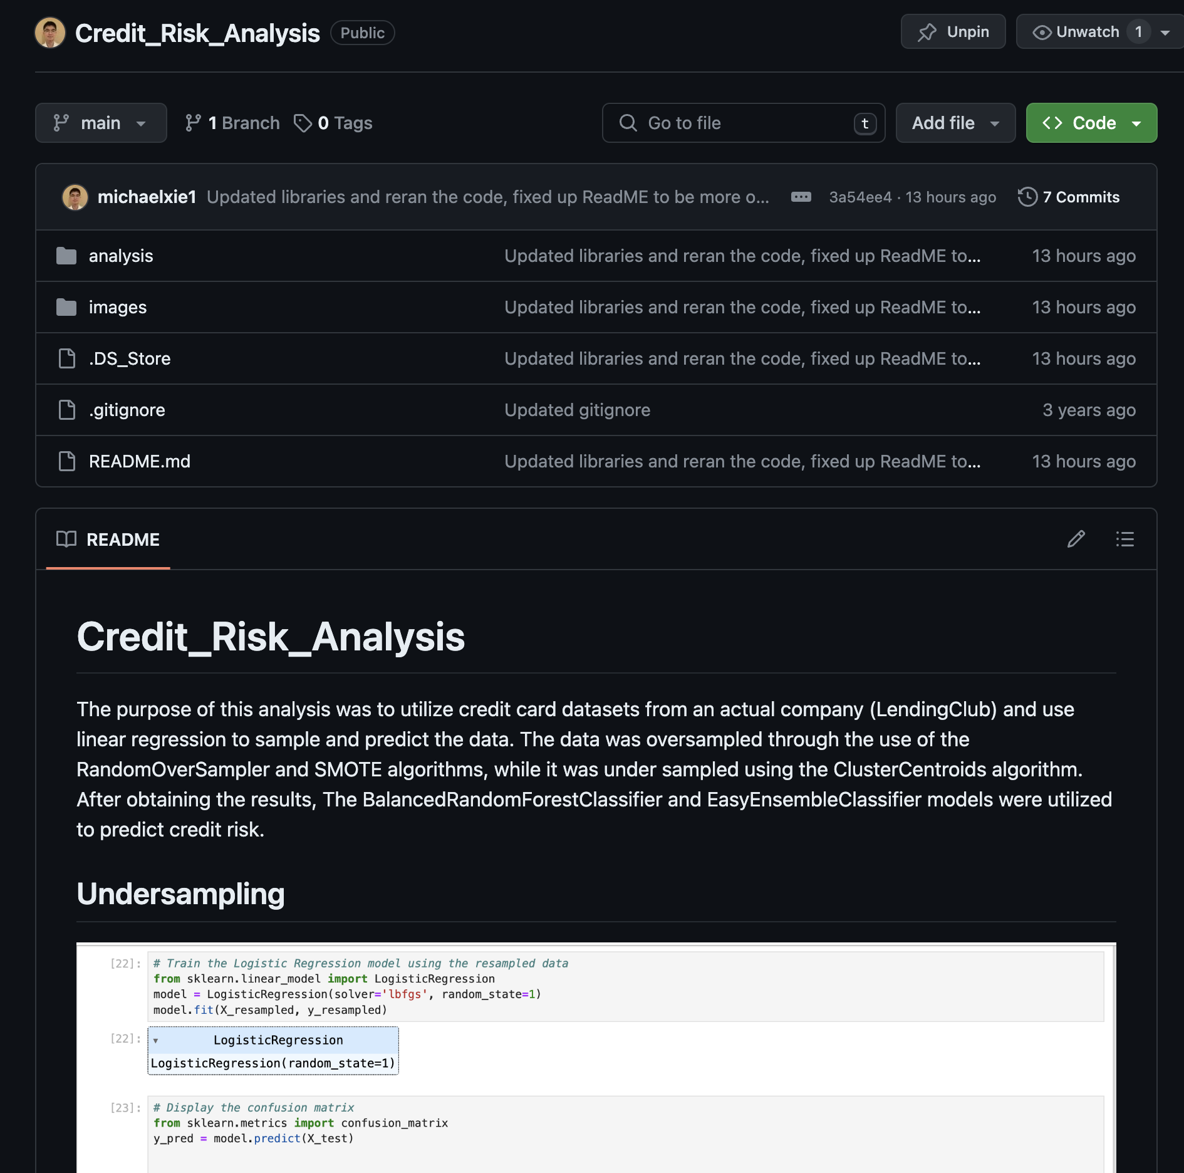The height and width of the screenshot is (1173, 1184).
Task: Open commit hash 3a54ee4
Action: pos(860,197)
